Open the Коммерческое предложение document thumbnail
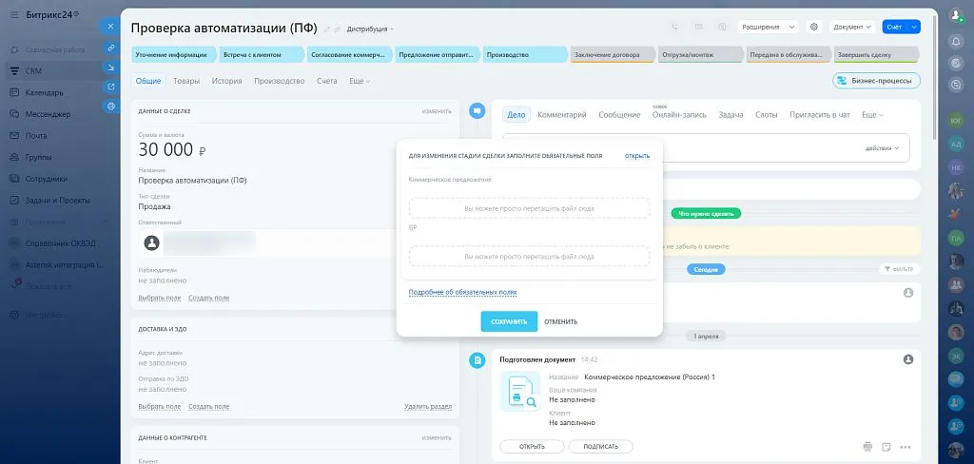 tap(520, 392)
